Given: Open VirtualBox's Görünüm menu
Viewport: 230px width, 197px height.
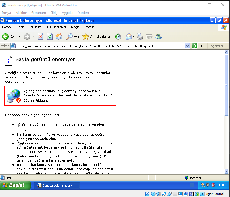Looking at the screenshot, I should pyautogui.click(x=39, y=13).
